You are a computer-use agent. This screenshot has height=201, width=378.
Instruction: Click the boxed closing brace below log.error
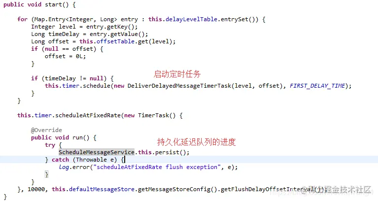46,174
